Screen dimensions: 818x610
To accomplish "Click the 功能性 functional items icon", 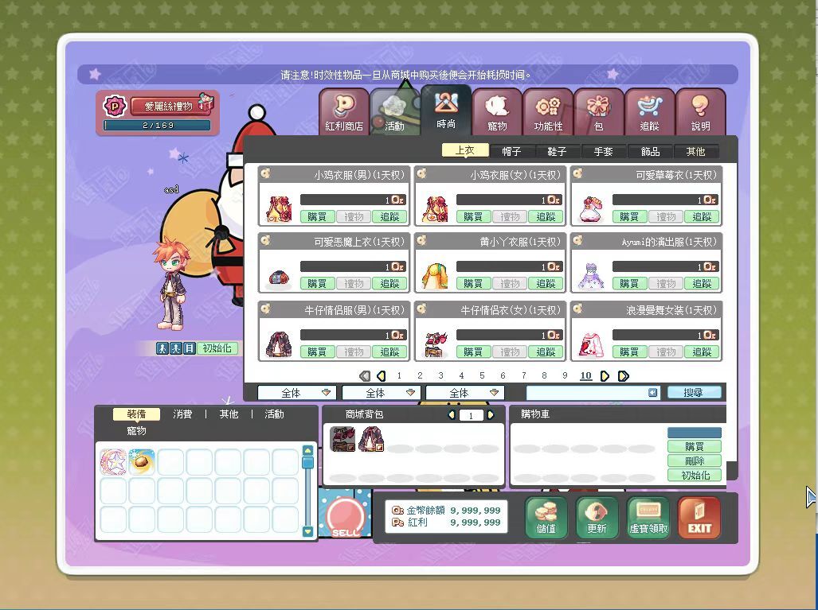I will point(548,111).
